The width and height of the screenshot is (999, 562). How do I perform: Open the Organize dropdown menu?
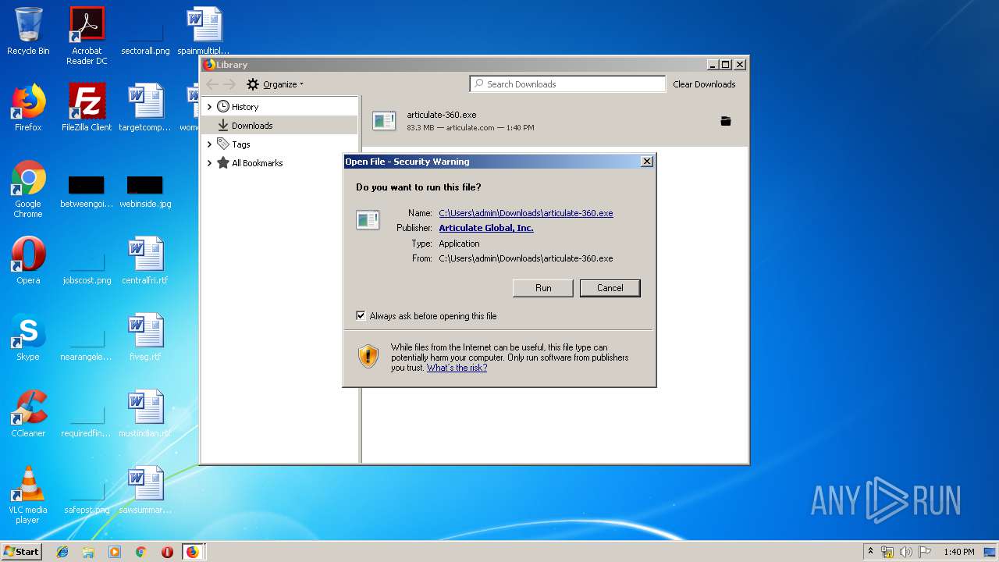pyautogui.click(x=276, y=84)
